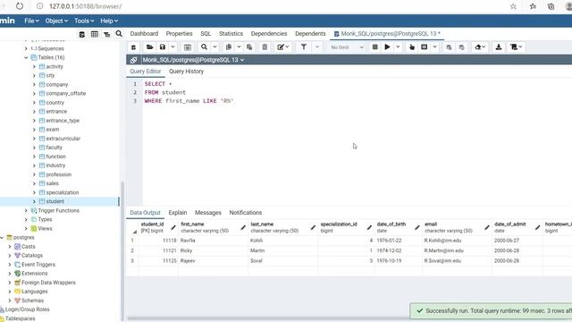Expand the student table node

(34, 201)
